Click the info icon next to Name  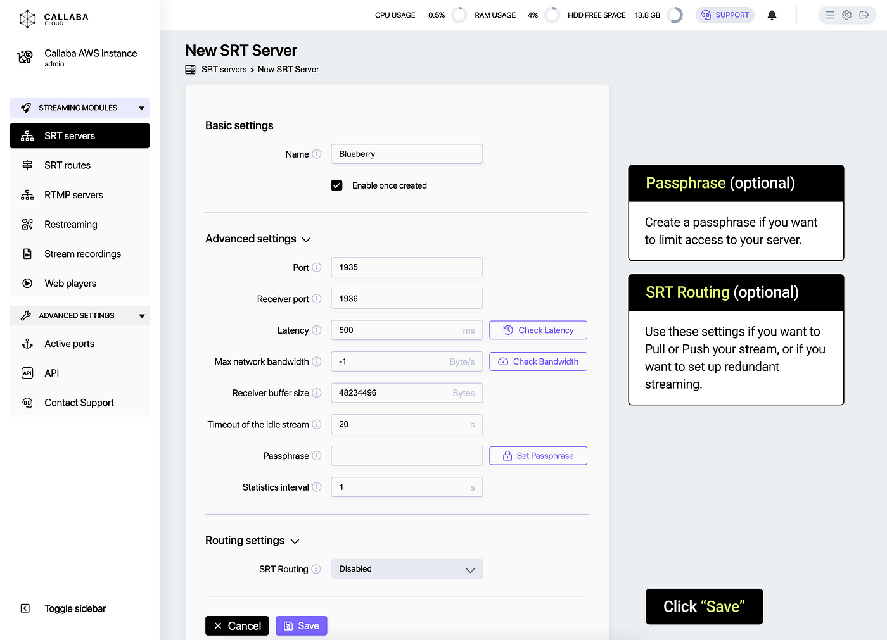pos(317,154)
